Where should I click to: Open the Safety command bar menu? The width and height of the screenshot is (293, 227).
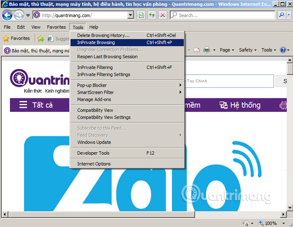pyautogui.click(x=247, y=50)
